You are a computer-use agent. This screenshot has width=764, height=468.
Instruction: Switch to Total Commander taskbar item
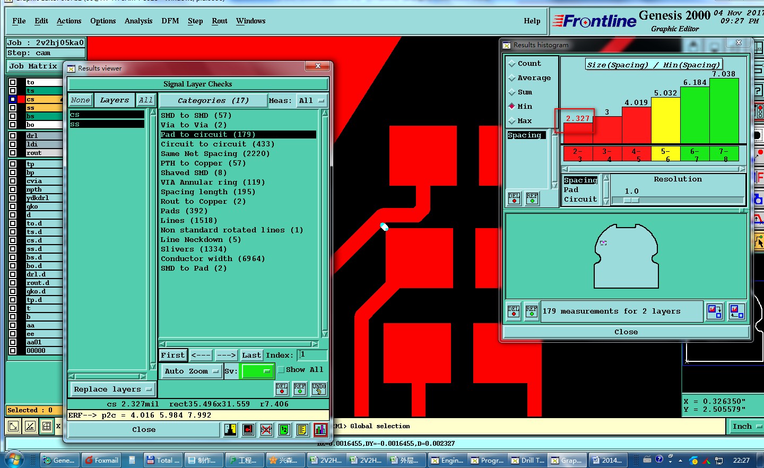[x=163, y=460]
